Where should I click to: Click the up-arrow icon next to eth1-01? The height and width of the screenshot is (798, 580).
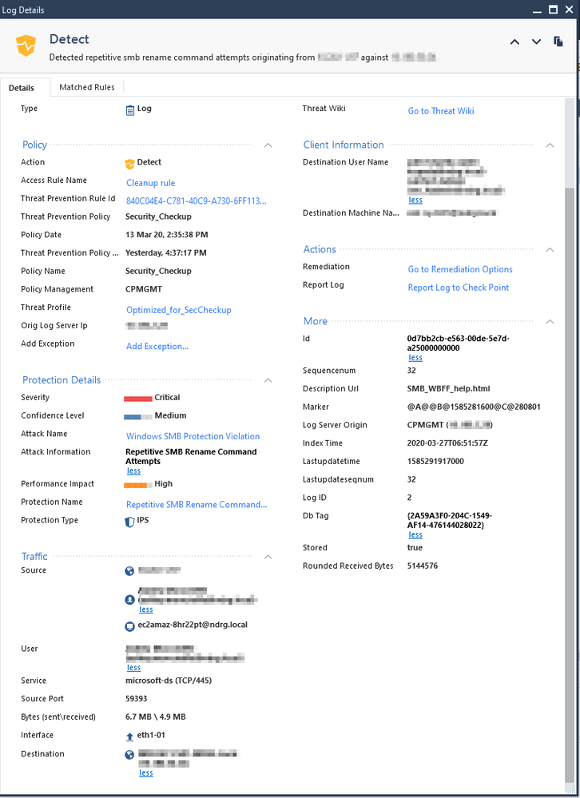pos(129,736)
